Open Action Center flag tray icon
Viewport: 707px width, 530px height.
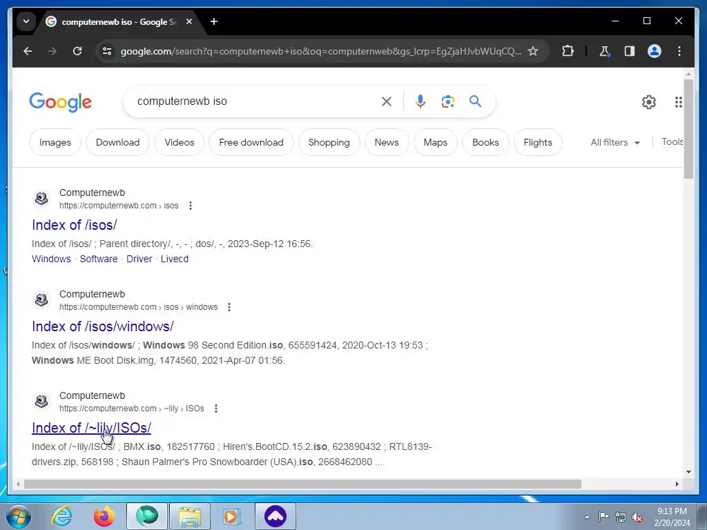tap(603, 517)
